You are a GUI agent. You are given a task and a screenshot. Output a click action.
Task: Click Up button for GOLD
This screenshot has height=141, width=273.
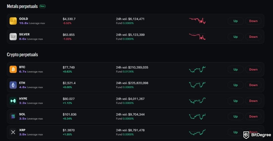coord(235,21)
